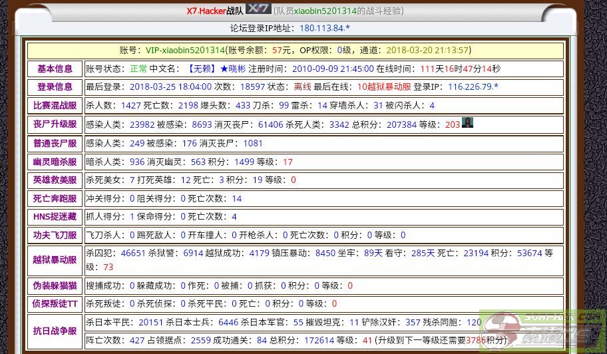Click prisoners killed value 46651

tap(133, 254)
